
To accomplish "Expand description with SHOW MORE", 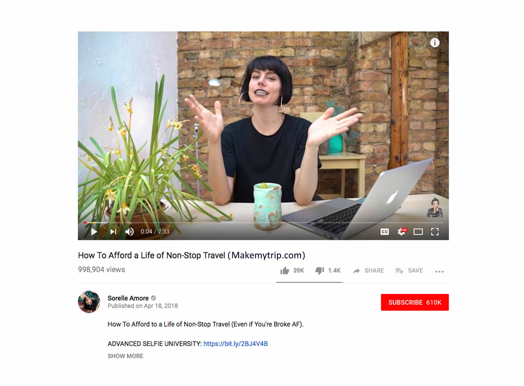I will click(x=125, y=356).
